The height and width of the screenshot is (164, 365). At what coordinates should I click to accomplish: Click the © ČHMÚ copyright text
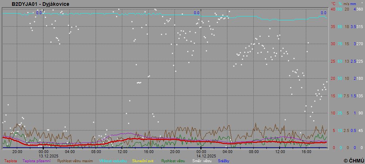coord(353,160)
